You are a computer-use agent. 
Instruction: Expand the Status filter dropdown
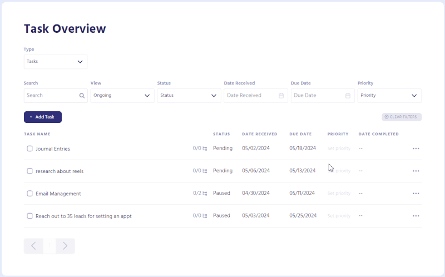[x=189, y=96]
